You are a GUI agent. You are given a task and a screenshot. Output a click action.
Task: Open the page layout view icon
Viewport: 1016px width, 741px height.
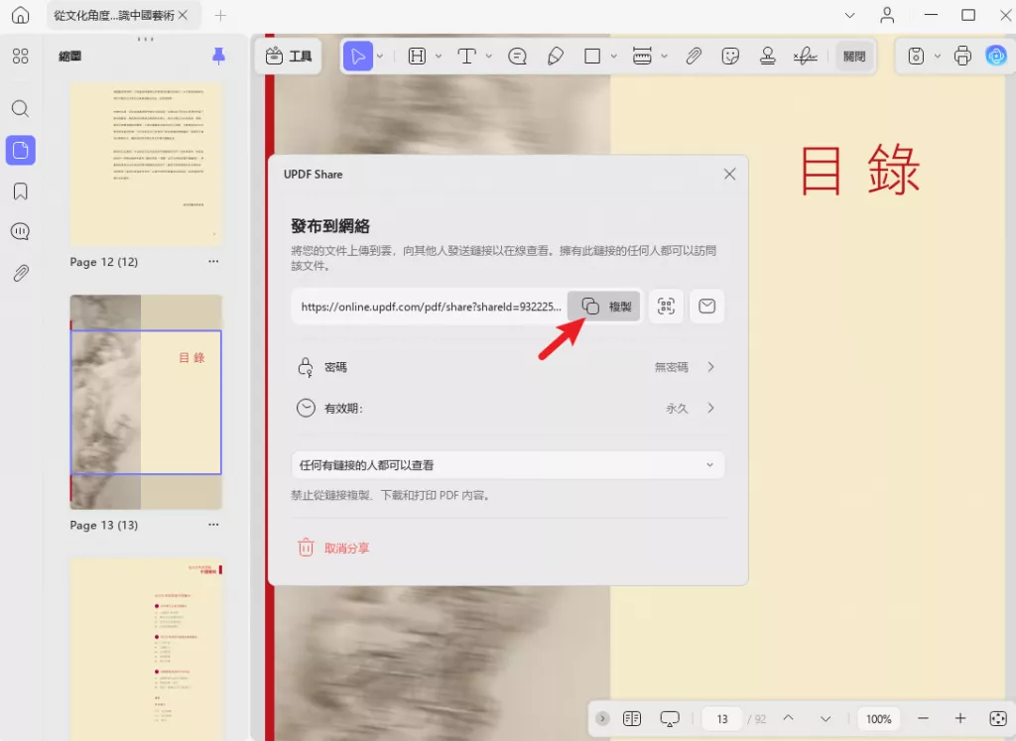pos(632,718)
